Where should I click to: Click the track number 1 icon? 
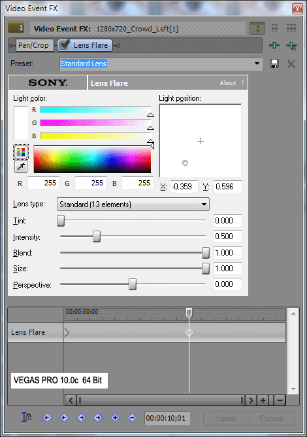tap(16, 28)
